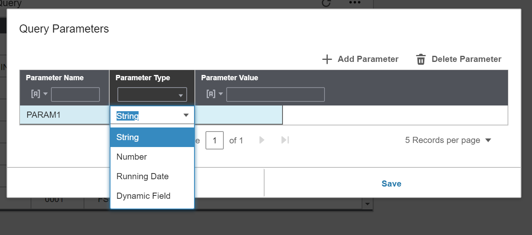Choose the highlighted String option
Image resolution: width=532 pixels, height=235 pixels.
(x=128, y=137)
